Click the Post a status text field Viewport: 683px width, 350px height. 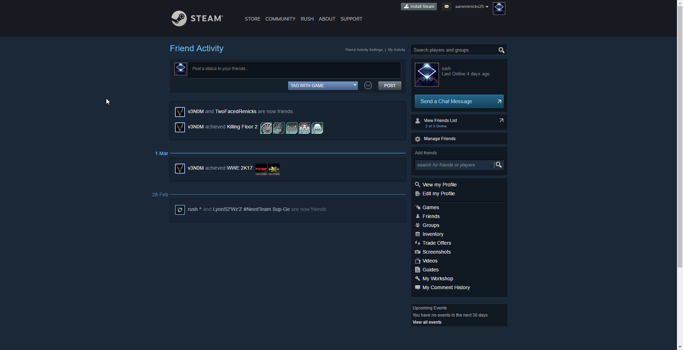pyautogui.click(x=295, y=70)
